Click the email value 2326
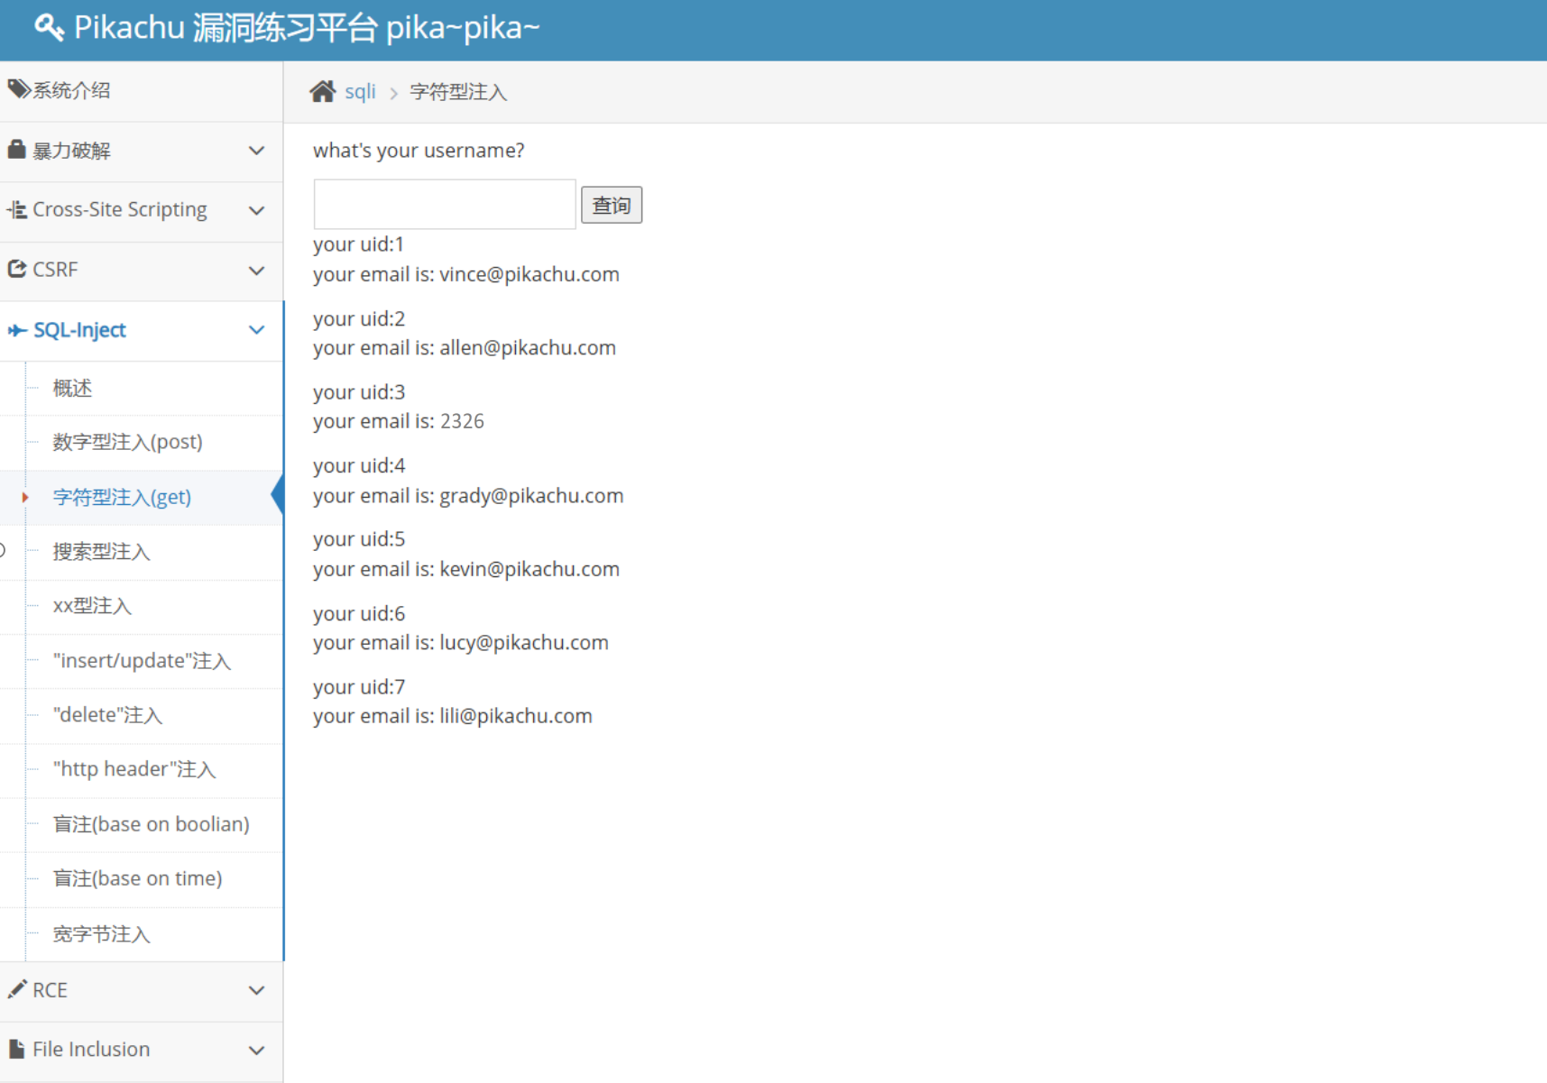Image resolution: width=1547 pixels, height=1083 pixels. (462, 421)
